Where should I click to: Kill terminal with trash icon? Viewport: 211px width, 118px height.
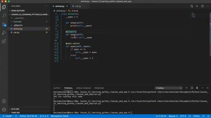(x=197, y=88)
